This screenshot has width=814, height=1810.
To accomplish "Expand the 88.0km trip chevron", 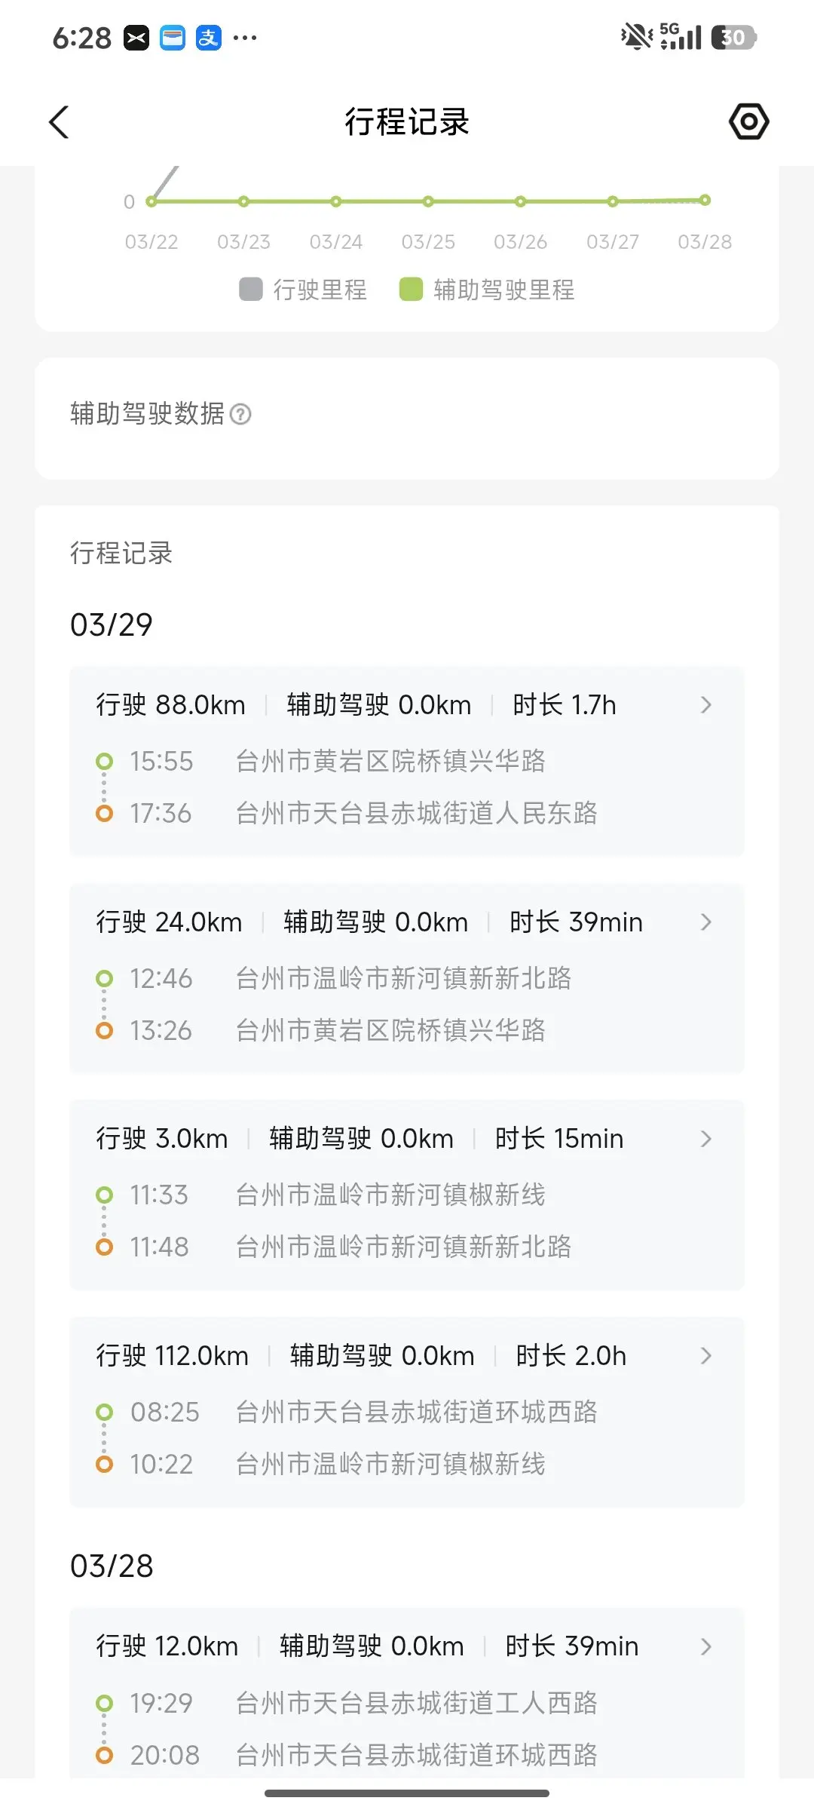I will click(x=705, y=705).
